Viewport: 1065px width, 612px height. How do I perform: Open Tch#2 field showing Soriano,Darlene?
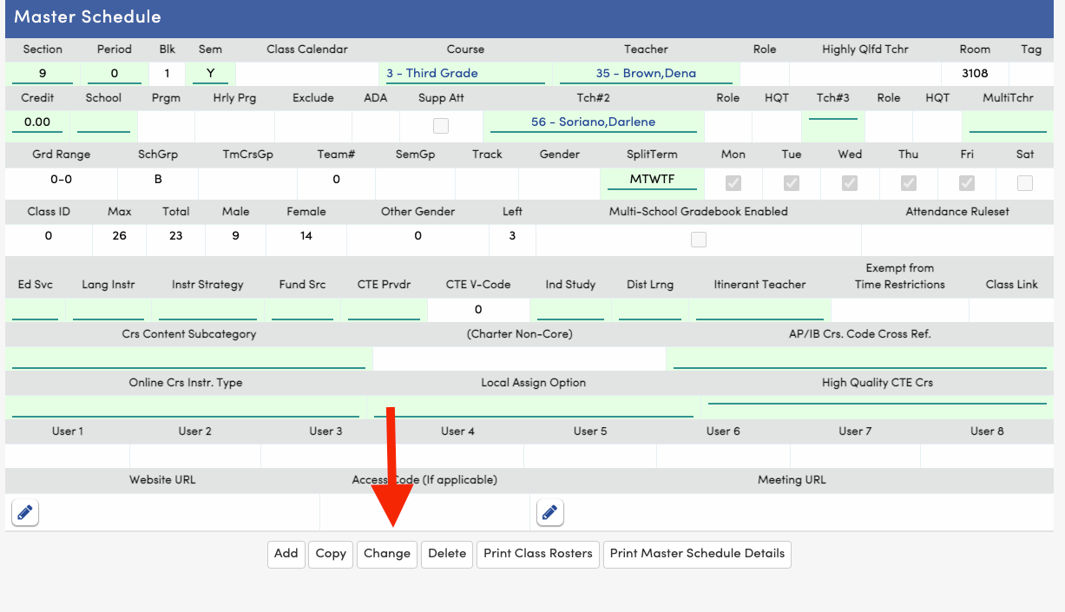(x=594, y=122)
